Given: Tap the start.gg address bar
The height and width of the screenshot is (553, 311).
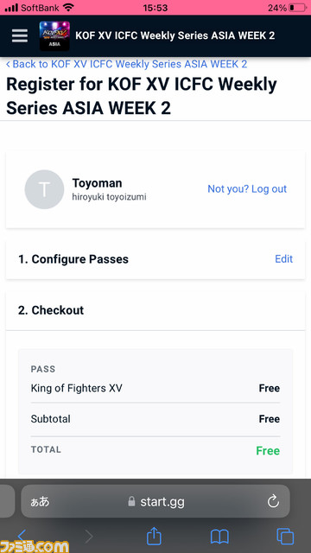Looking at the screenshot, I should [x=155, y=501].
